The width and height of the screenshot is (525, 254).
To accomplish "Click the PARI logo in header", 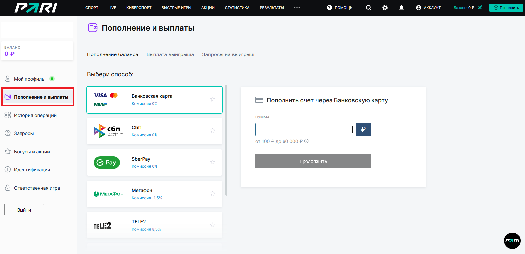I will 36,8.
